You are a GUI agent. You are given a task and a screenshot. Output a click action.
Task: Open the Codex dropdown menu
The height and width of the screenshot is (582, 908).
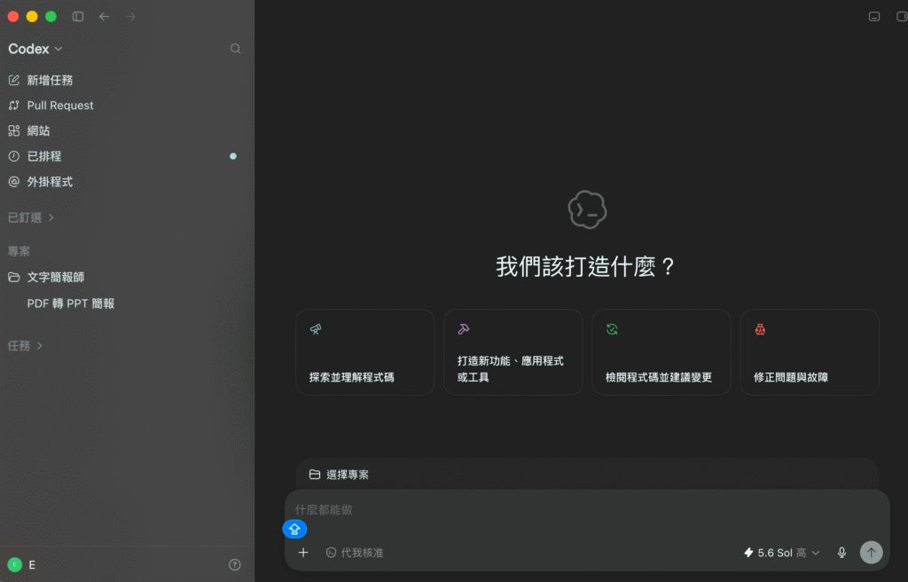pos(35,49)
